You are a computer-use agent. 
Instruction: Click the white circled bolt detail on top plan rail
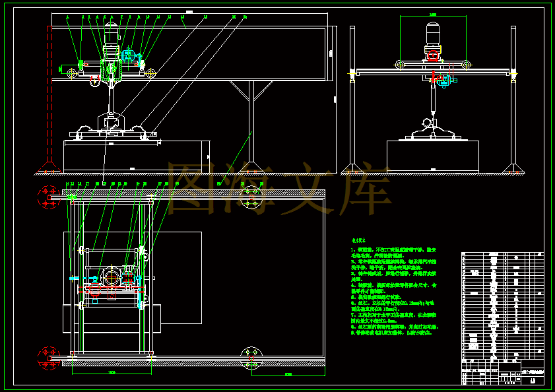point(251,197)
